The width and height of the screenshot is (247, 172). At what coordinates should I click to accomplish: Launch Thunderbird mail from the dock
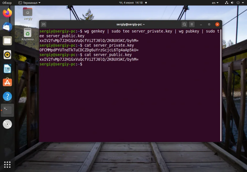[7, 27]
